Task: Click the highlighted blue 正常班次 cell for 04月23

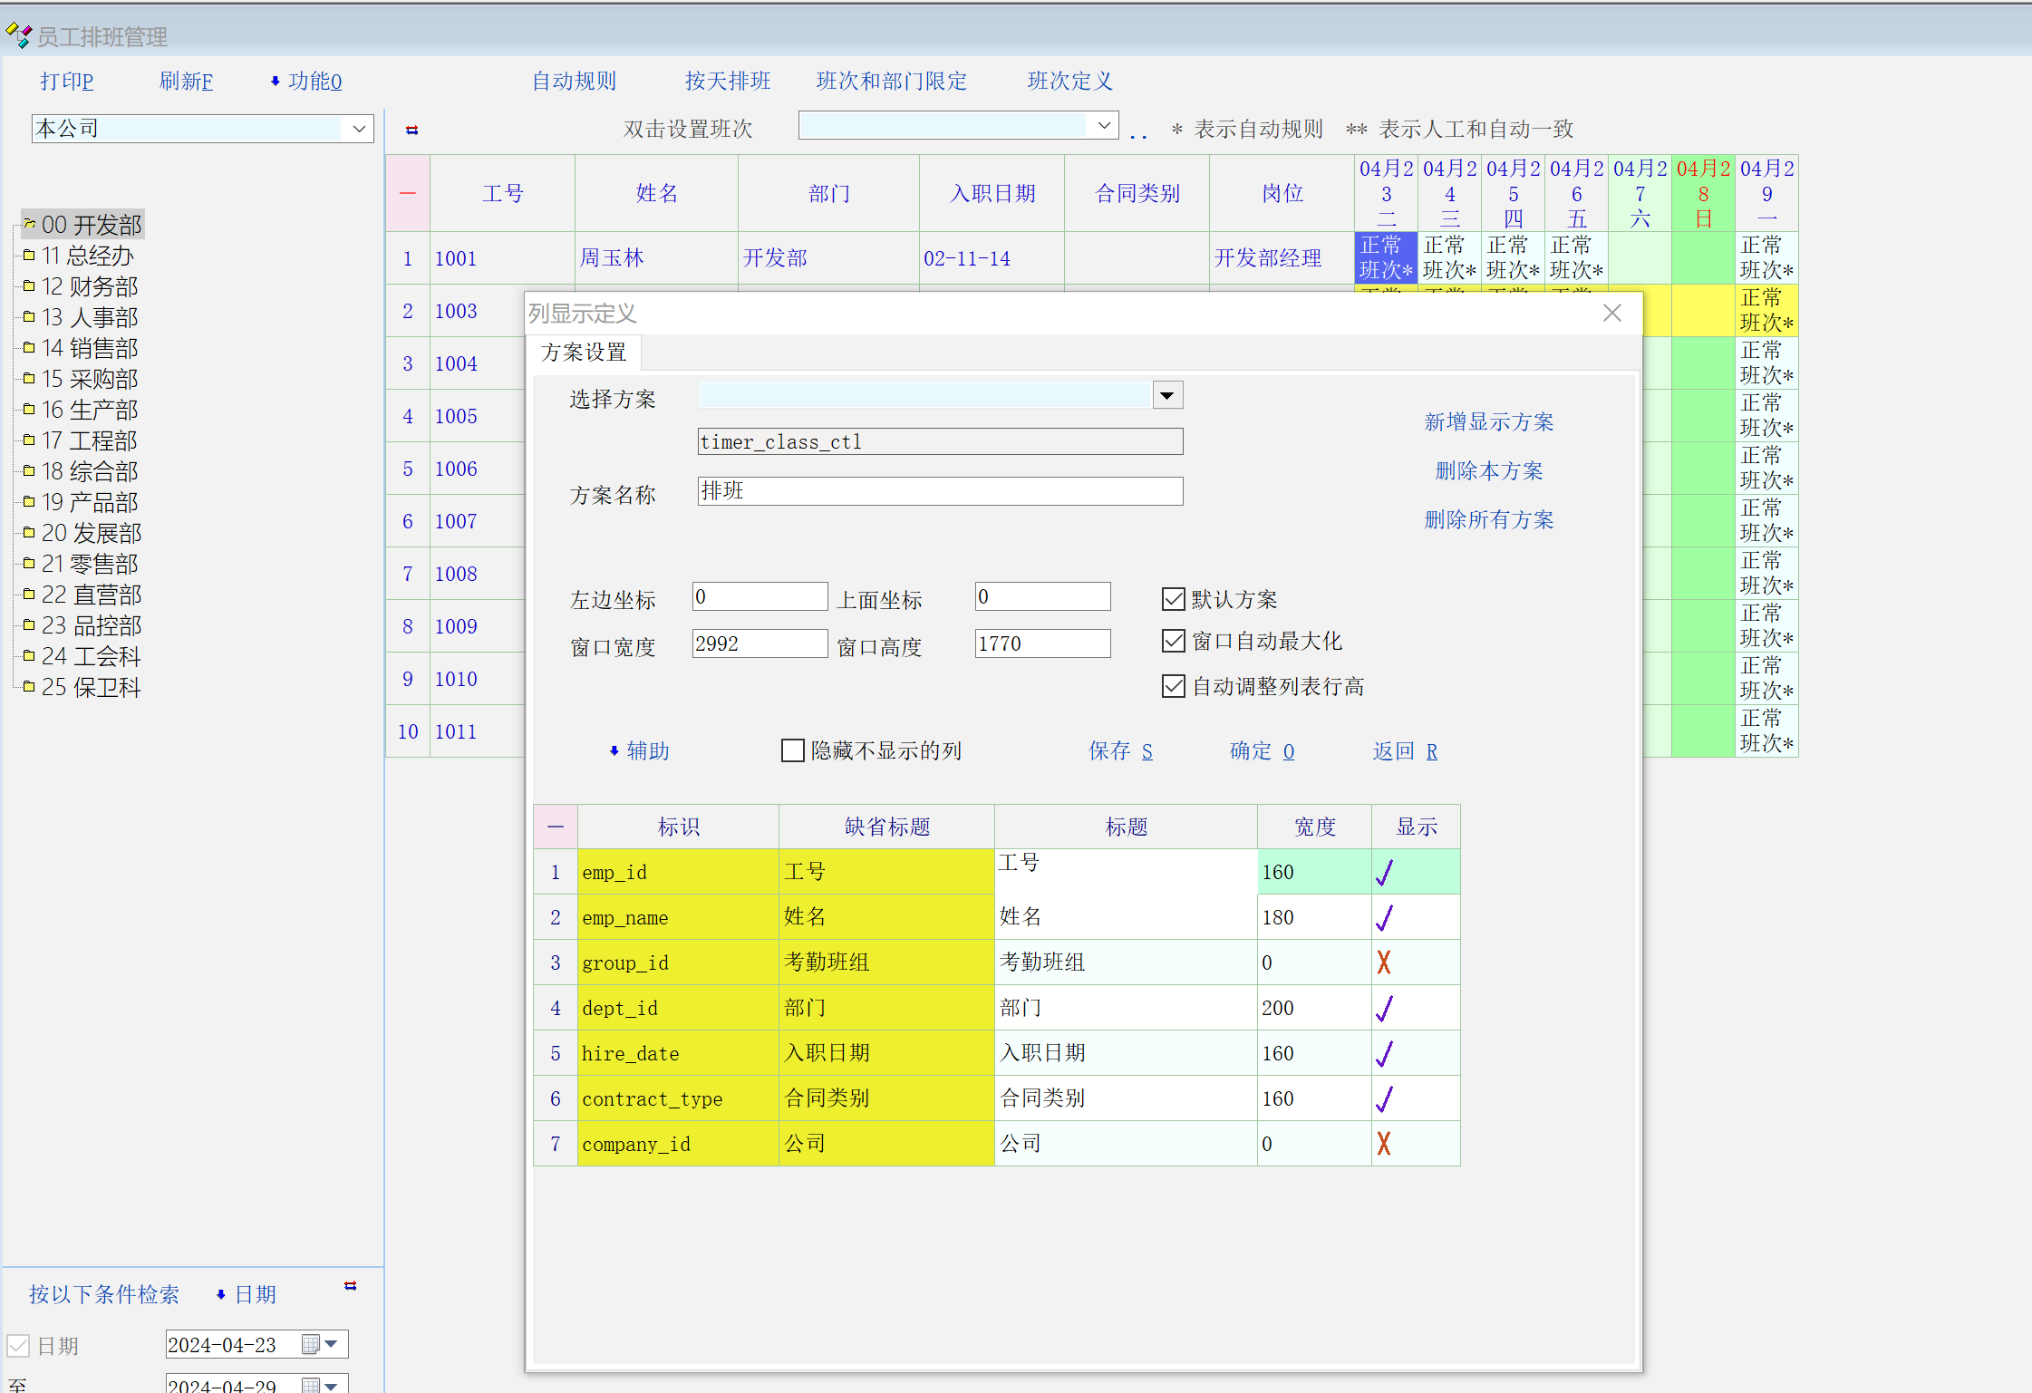Action: click(x=1385, y=258)
